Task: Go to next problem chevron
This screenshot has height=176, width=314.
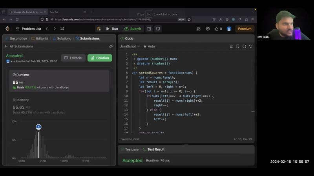Action: (x=55, y=29)
